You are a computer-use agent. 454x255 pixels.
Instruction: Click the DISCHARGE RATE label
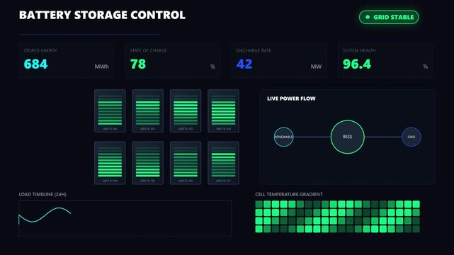pos(254,50)
